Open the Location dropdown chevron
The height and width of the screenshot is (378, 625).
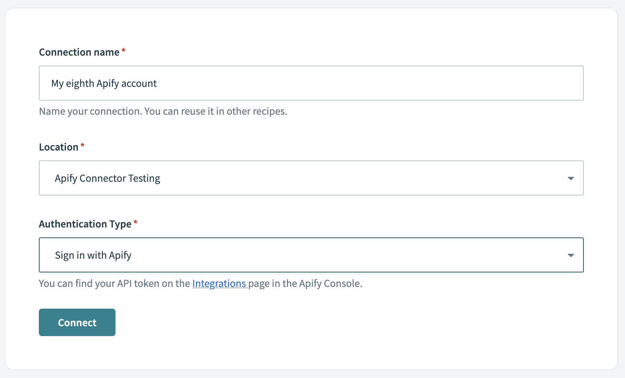coord(571,178)
